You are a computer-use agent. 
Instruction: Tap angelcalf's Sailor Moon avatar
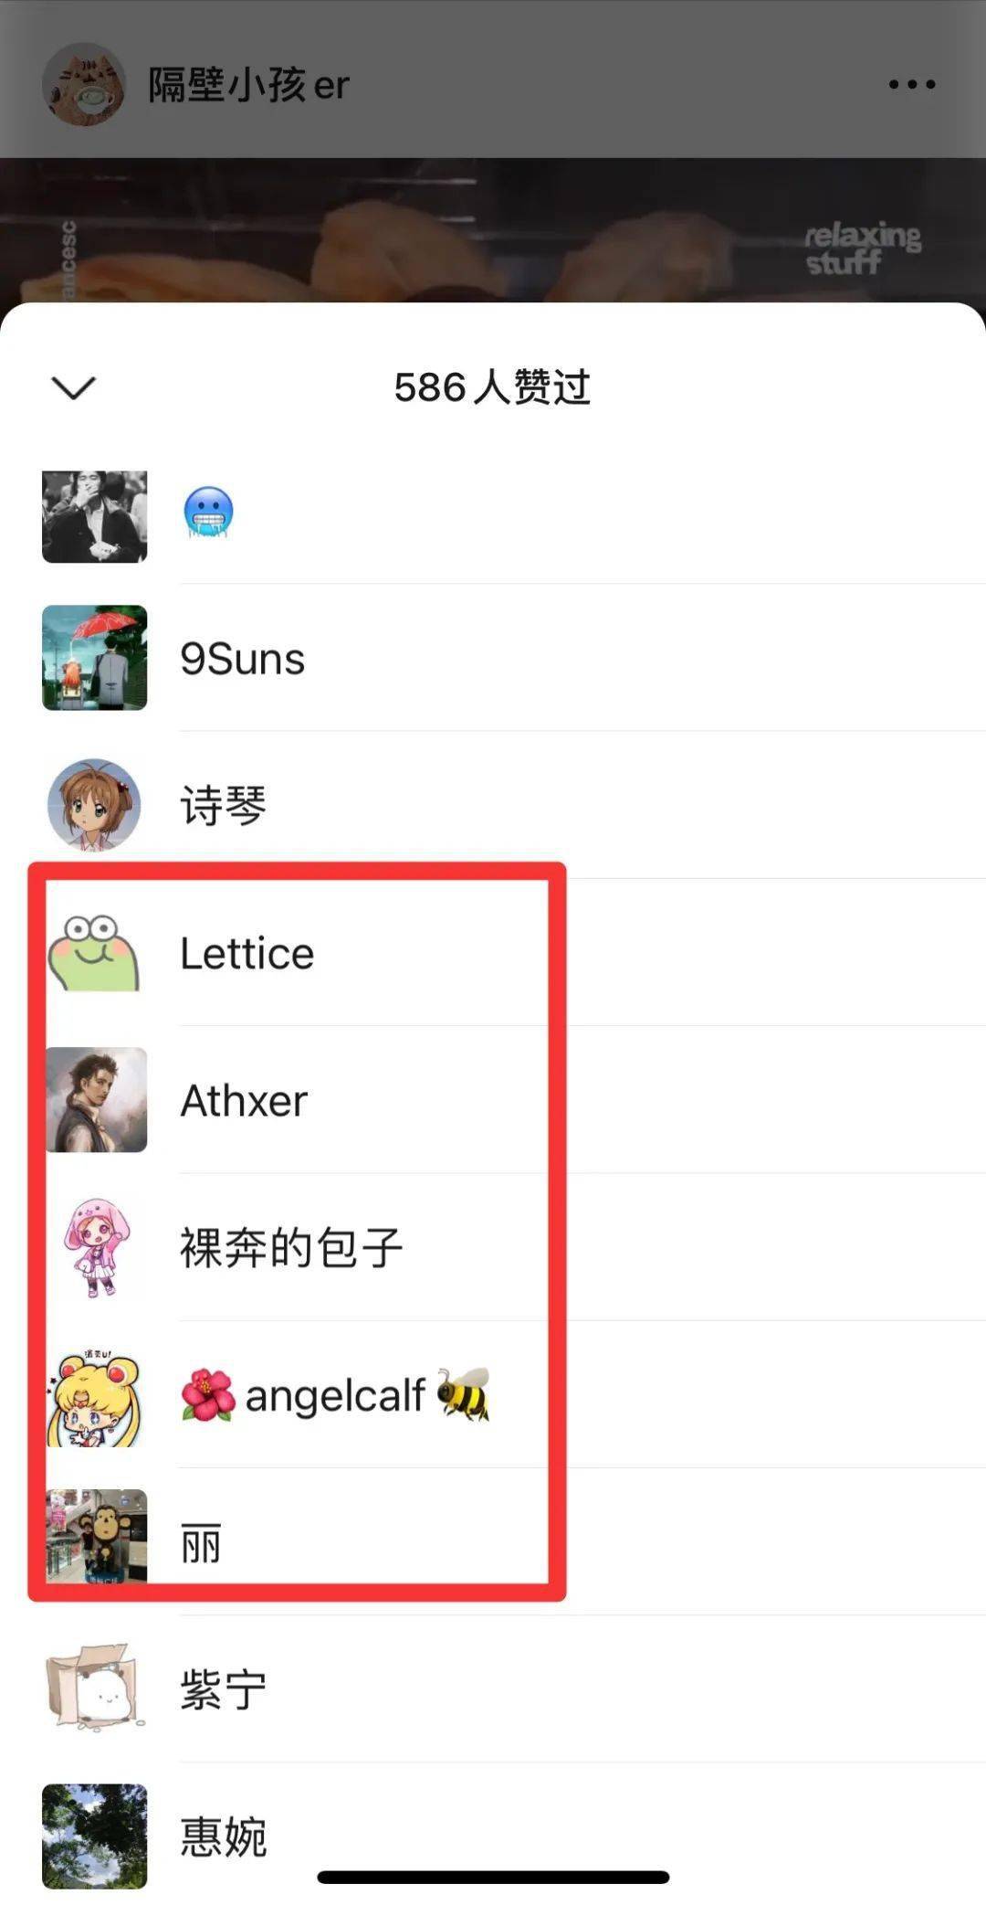(95, 1395)
